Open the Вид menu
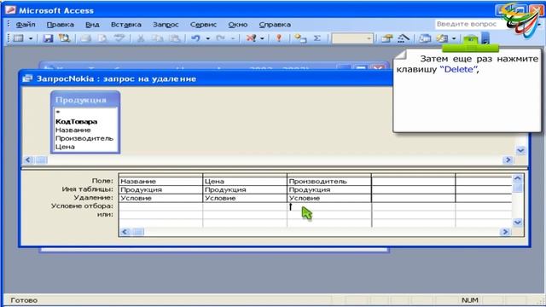This screenshot has height=307, width=546. tap(92, 25)
